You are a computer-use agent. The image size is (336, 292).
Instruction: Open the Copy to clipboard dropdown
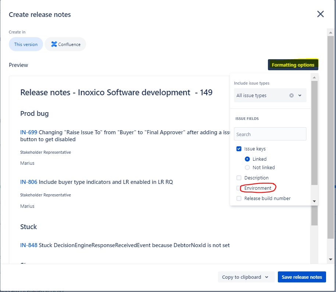(246, 277)
